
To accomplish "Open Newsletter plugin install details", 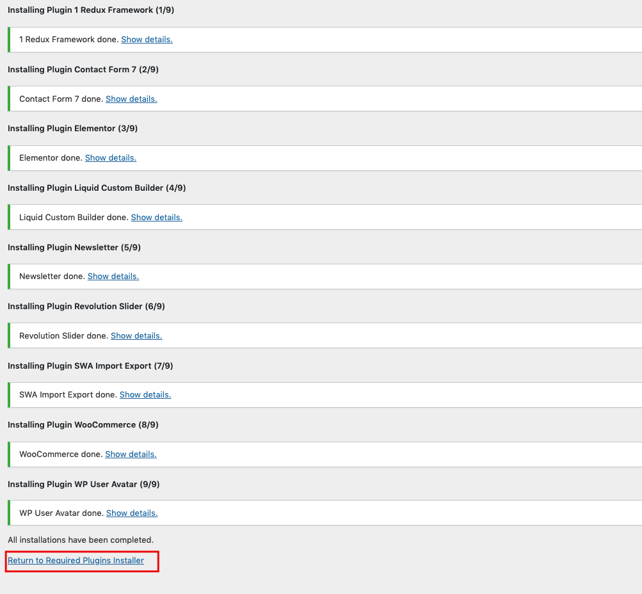I will 113,277.
